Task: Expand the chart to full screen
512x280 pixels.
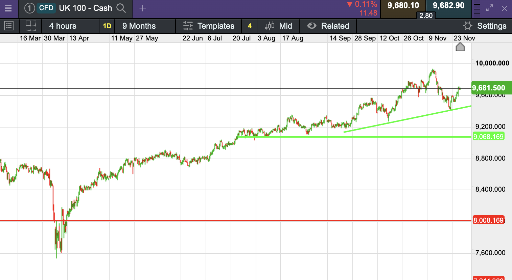Action: click(490, 8)
